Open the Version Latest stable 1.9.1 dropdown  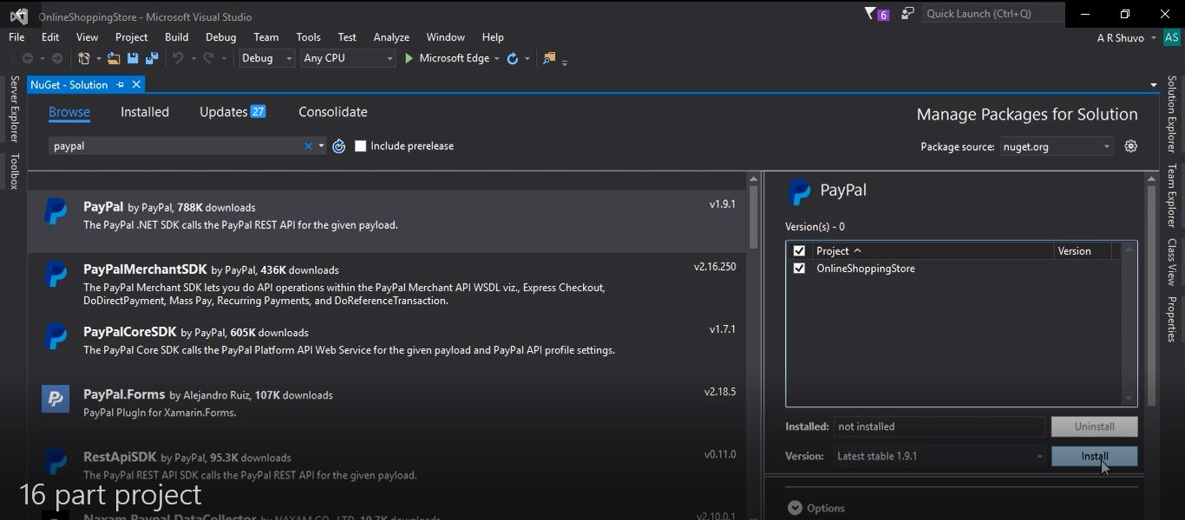coord(940,456)
